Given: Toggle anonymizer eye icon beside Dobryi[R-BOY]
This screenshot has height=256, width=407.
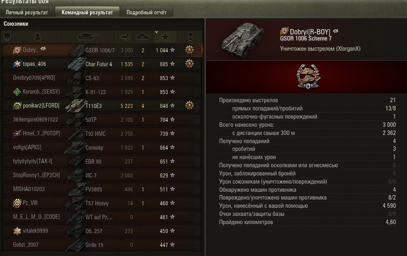Looking at the screenshot, I should pos(335,31).
